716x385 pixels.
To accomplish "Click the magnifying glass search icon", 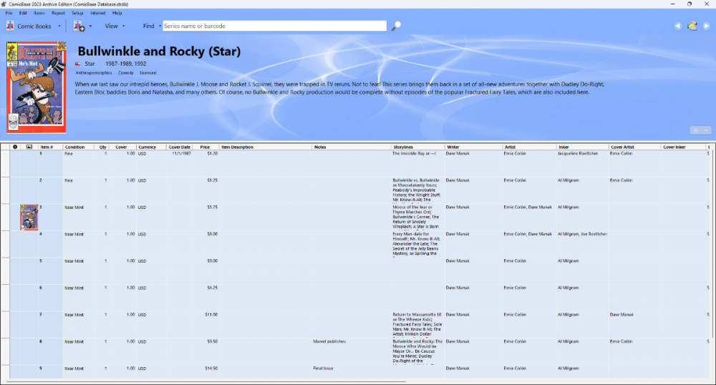I will click(396, 26).
